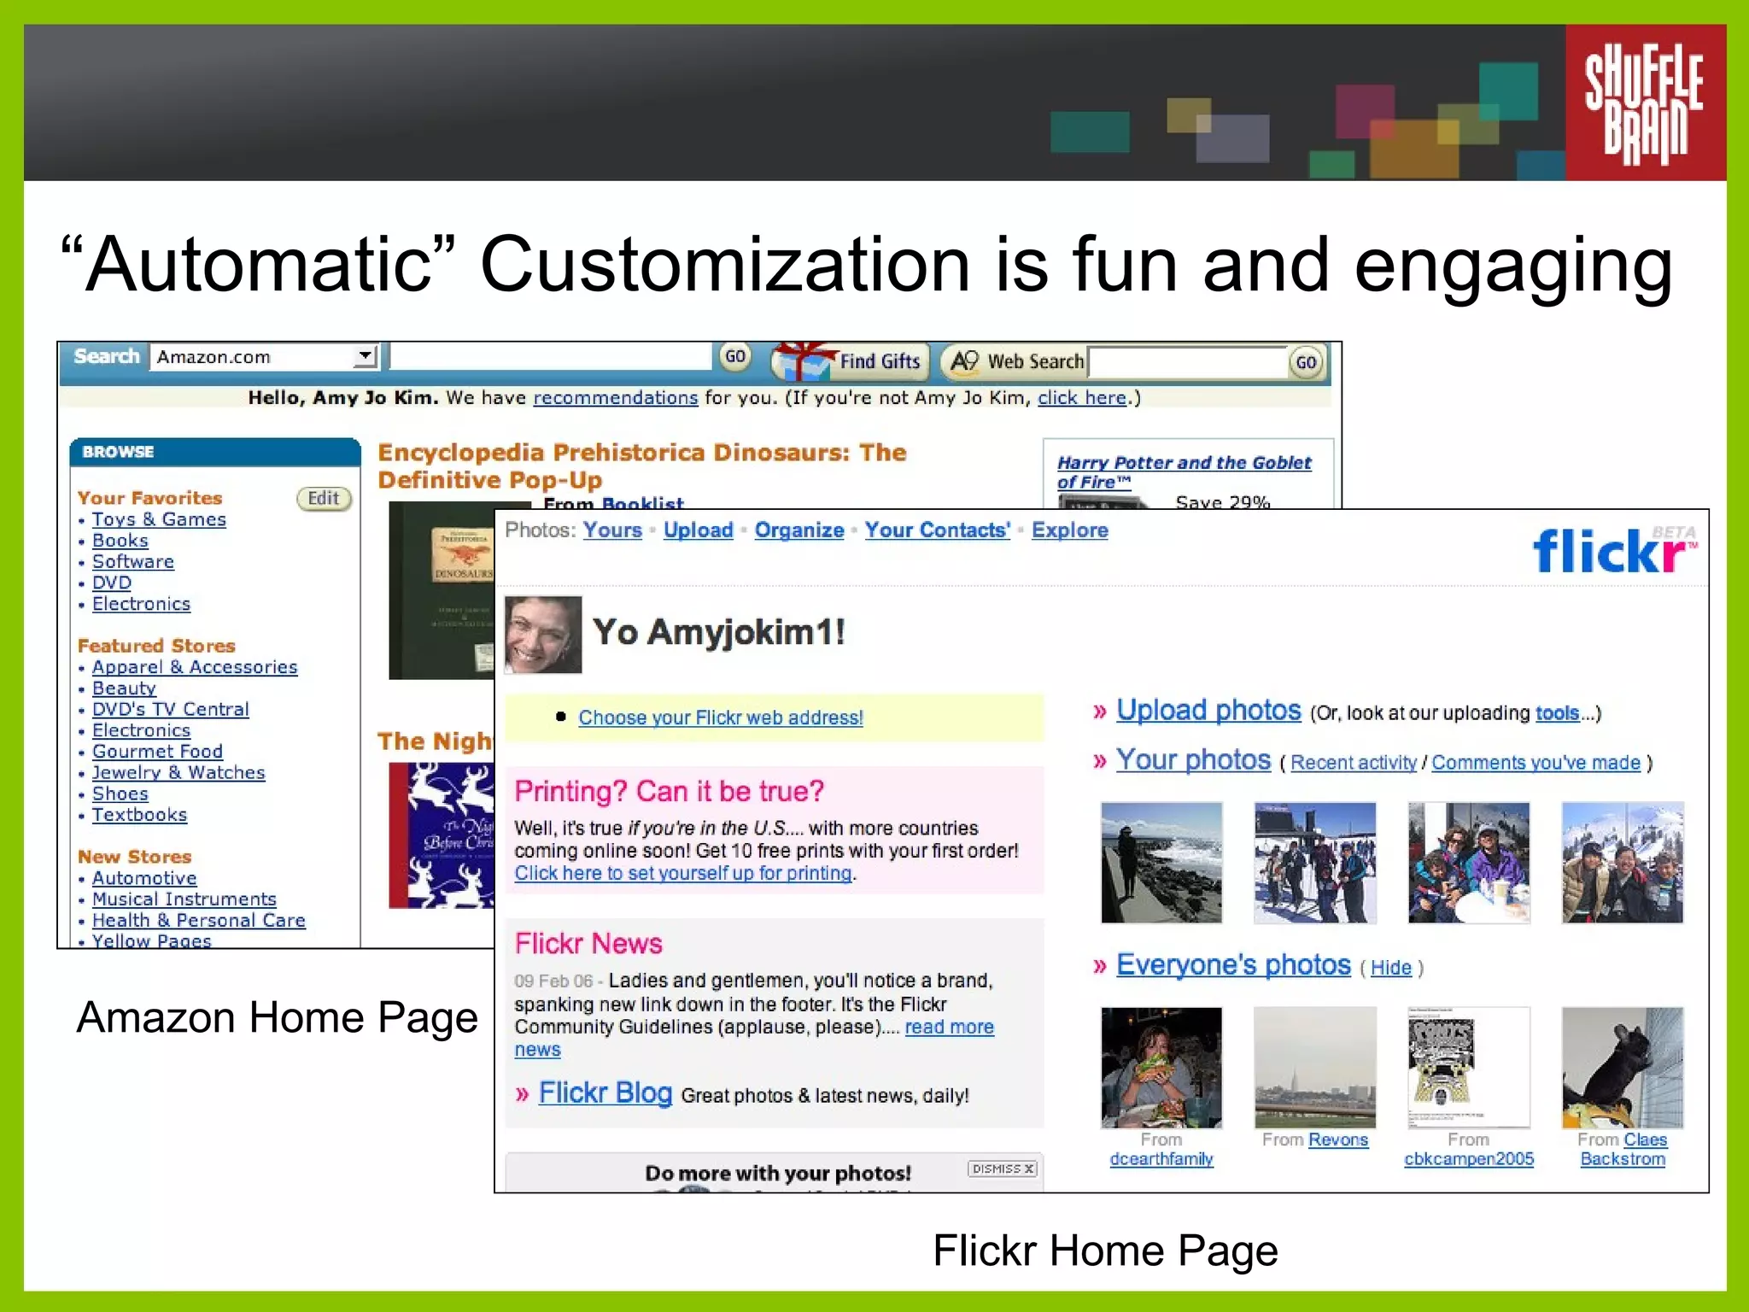
Task: Open the 'news' link under Flickr News
Action: (x=537, y=1050)
